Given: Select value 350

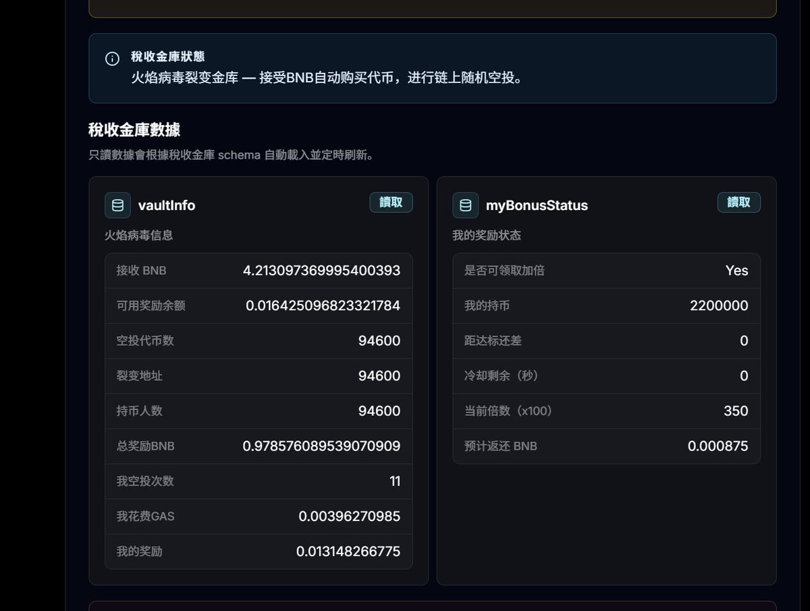Looking at the screenshot, I should pyautogui.click(x=736, y=411).
